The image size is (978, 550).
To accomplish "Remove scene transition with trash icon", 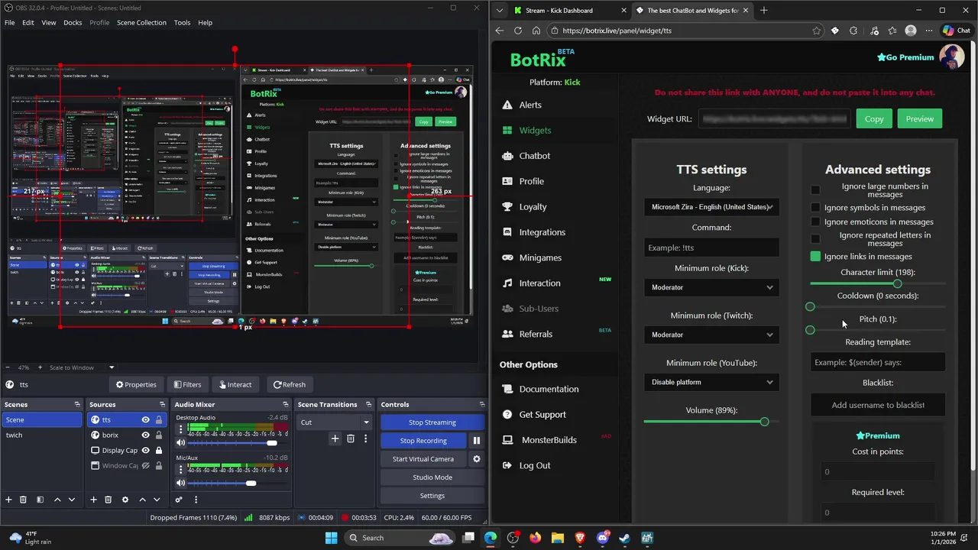I will (351, 438).
